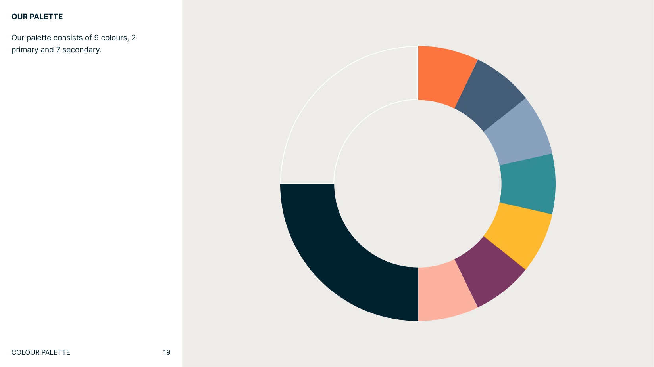Click the pale salmon pink segment
The width and height of the screenshot is (654, 367).
[443, 292]
